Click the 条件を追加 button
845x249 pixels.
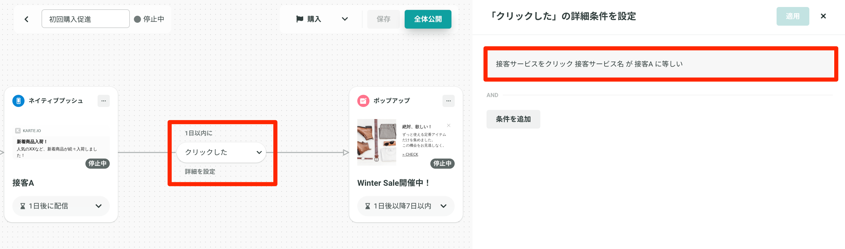point(513,119)
